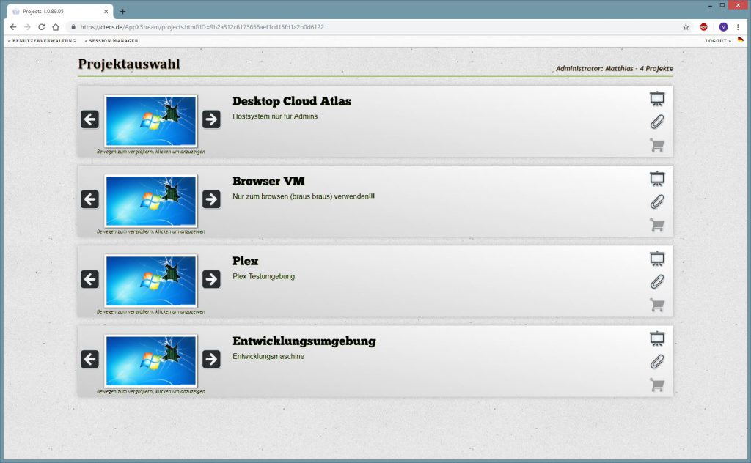
Task: Go to next screenshot in Plex row
Action: (211, 278)
